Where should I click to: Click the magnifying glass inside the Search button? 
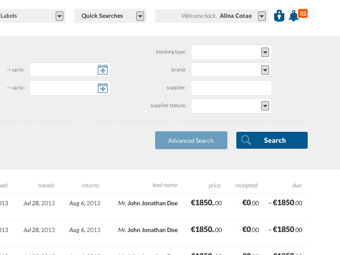[x=246, y=140]
